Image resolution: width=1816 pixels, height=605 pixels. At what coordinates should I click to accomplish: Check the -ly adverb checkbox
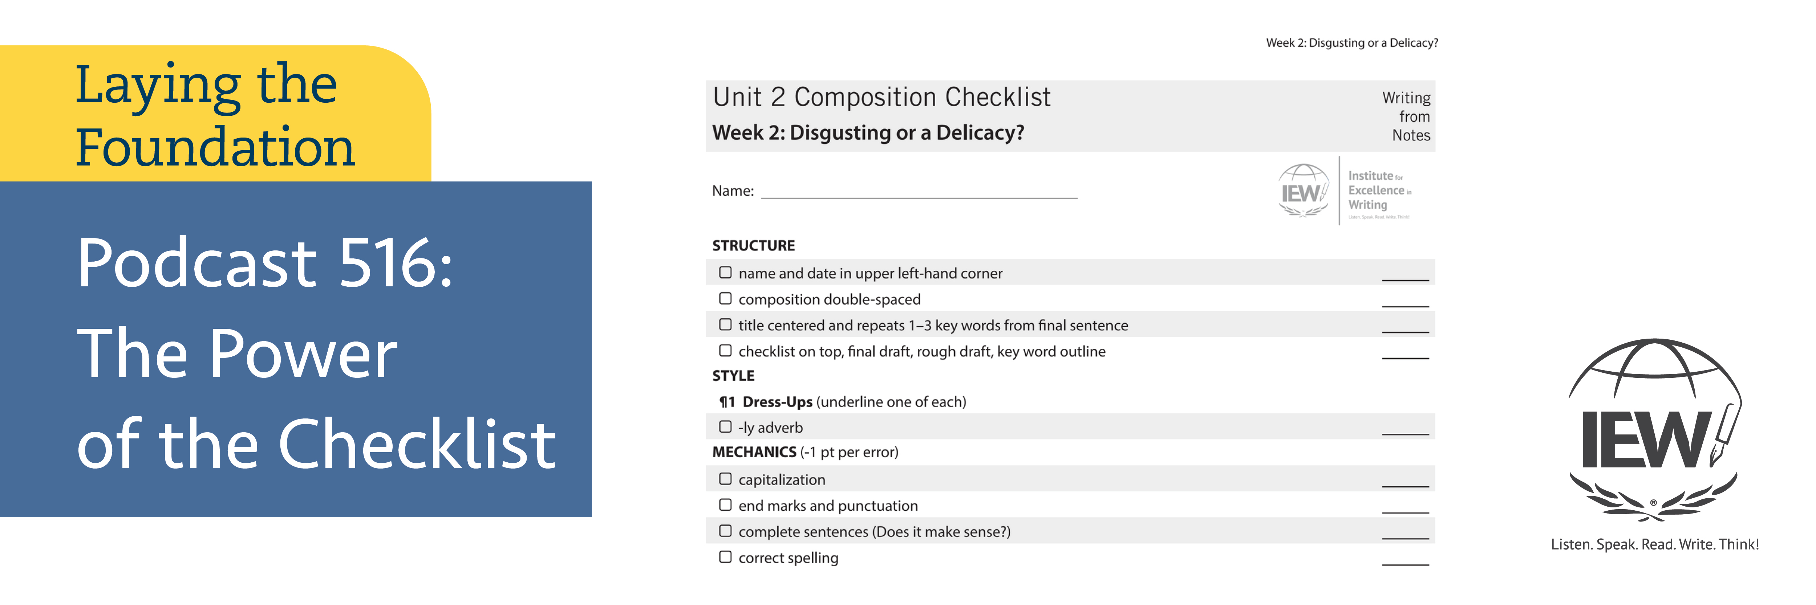[x=725, y=427]
